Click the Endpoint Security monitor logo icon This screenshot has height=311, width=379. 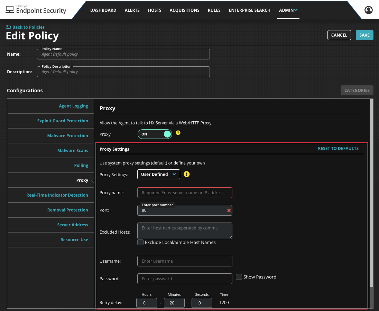tap(10, 9)
